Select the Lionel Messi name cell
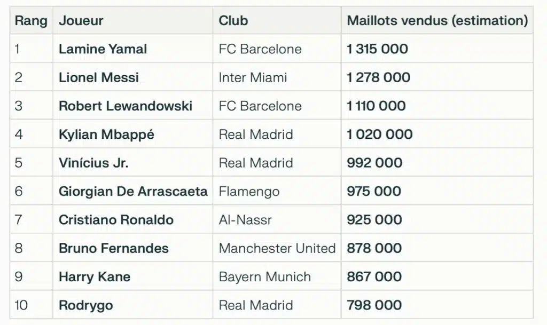 coord(99,77)
